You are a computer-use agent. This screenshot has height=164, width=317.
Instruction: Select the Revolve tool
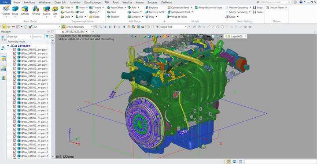36,11
